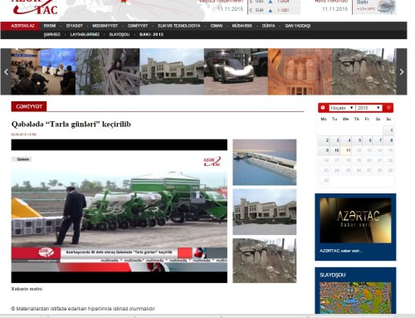Open the İDMAN menu section
415x318 pixels.
click(x=217, y=26)
